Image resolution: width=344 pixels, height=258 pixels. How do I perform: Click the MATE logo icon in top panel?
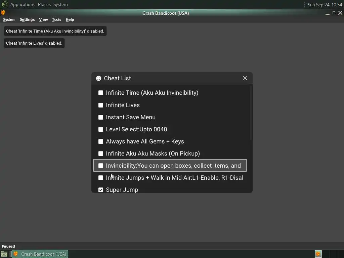coord(5,4)
